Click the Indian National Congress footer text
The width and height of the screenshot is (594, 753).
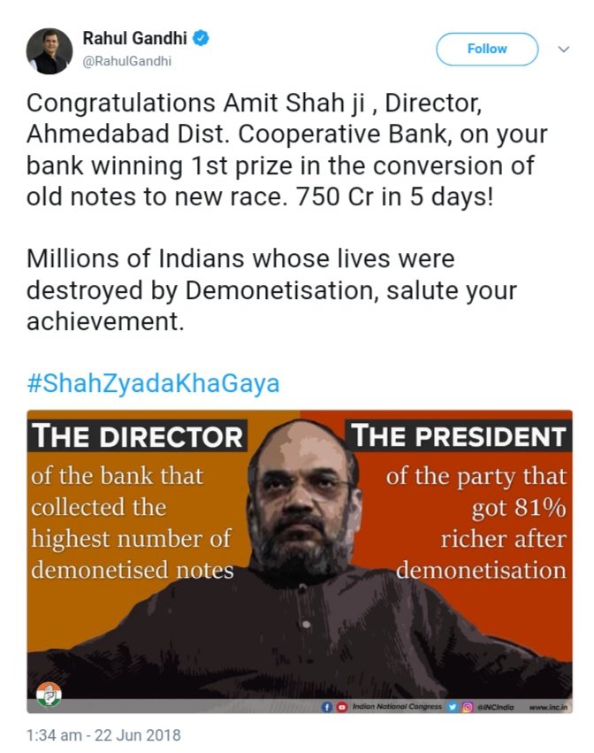pyautogui.click(x=397, y=707)
